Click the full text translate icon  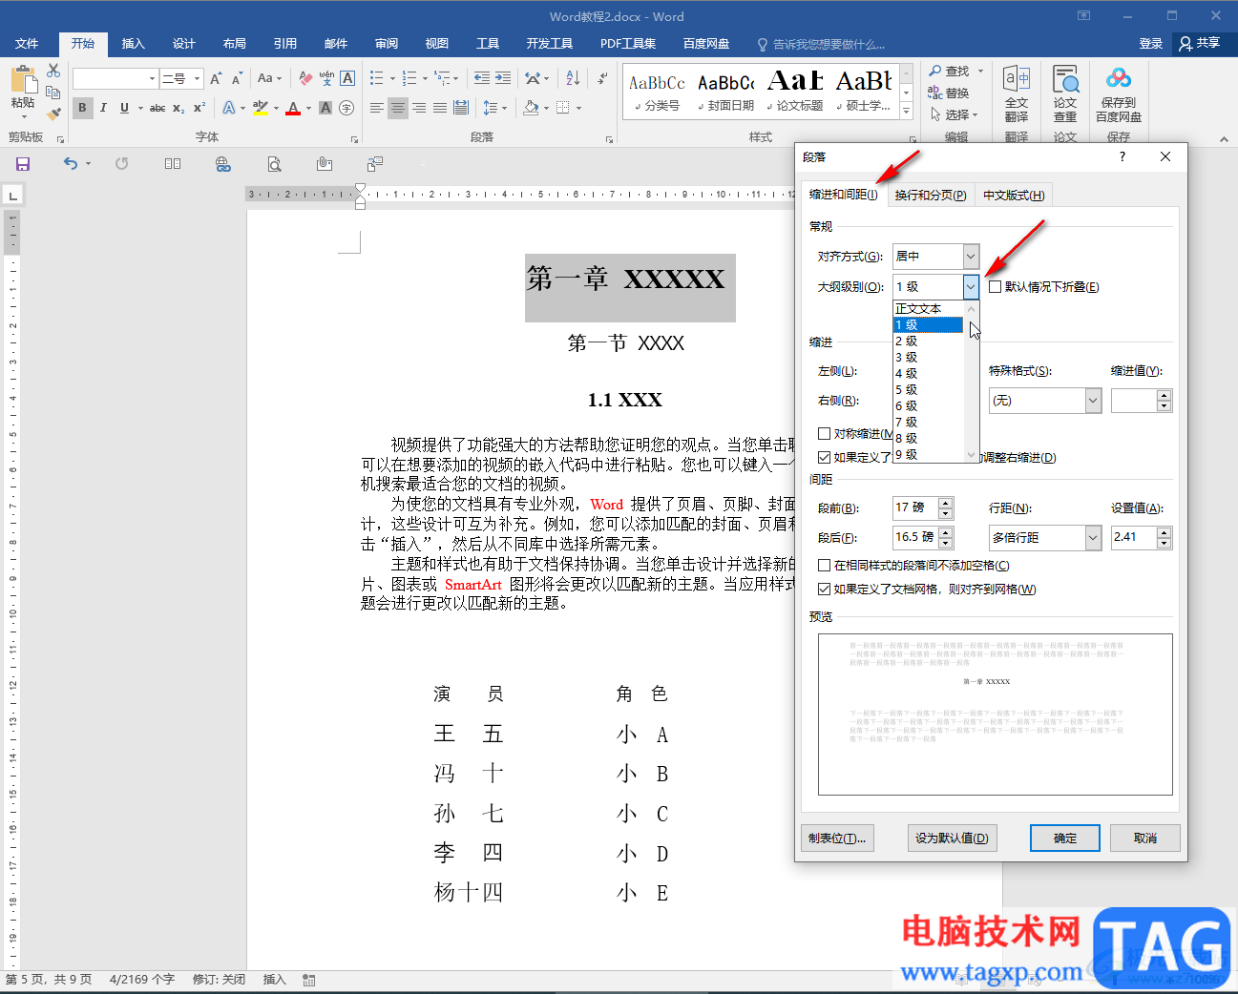1017,94
